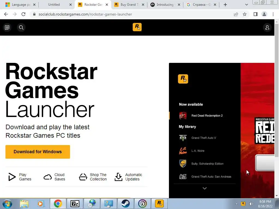This screenshot has width=279, height=209.
Task: Click the L.A. Noire game icon
Action: coord(183,151)
